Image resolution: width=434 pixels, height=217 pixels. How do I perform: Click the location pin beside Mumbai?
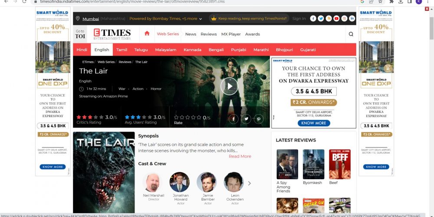[78, 19]
